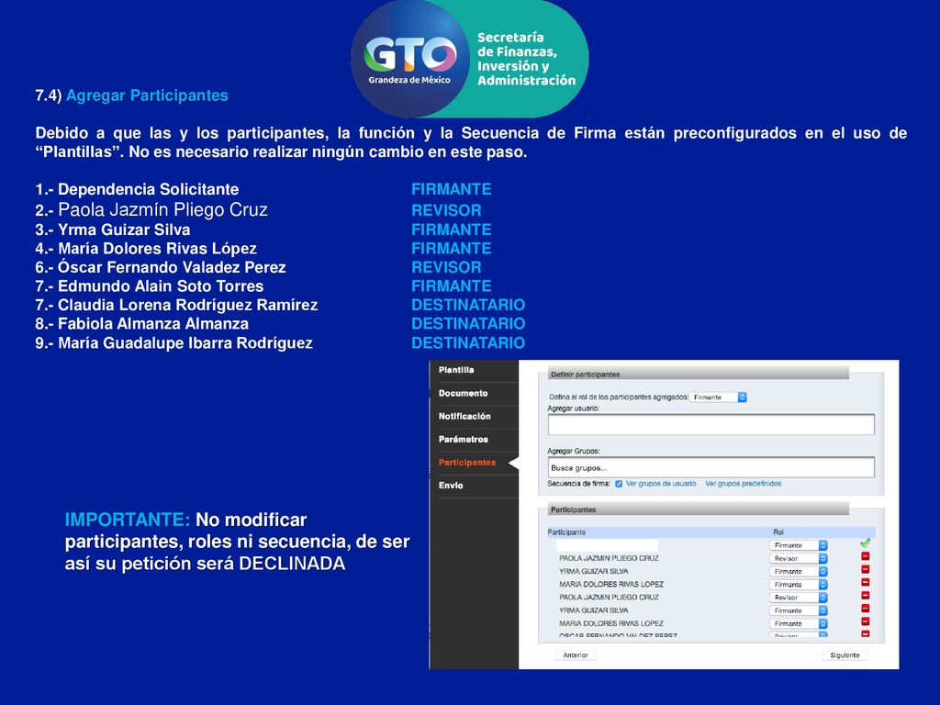Screen dimensions: 940x705
Task: Open Firmante dropdown for second YRMA GUIZAR SILVA
Action: pos(798,610)
